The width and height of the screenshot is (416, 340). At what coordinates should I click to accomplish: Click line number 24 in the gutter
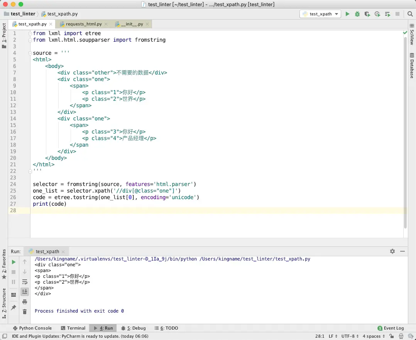[x=13, y=184]
